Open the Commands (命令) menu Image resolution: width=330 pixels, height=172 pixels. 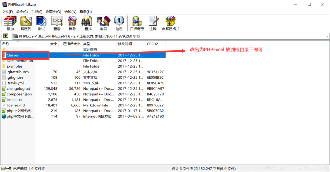click(x=22, y=12)
